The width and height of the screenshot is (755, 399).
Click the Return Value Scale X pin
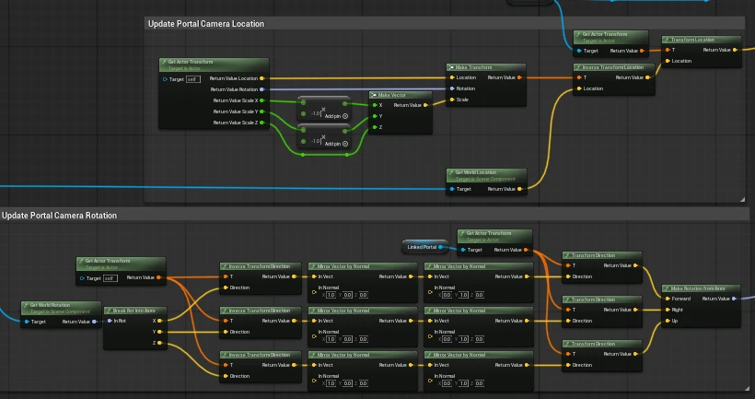[x=261, y=100]
